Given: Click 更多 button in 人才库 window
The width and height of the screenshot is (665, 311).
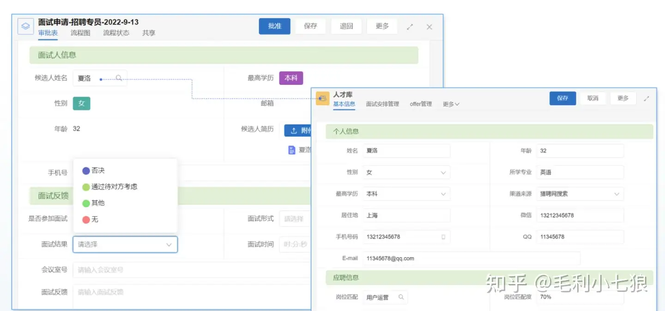Looking at the screenshot, I should tap(623, 98).
